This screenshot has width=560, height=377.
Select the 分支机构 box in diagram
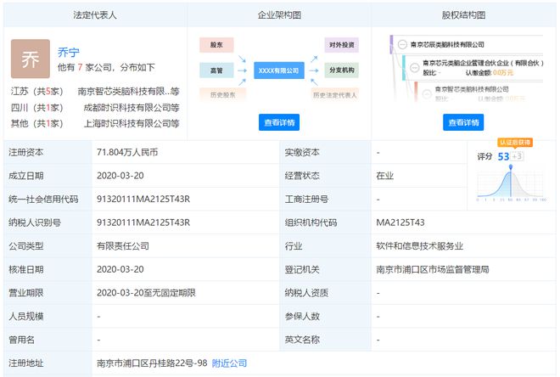[341, 70]
